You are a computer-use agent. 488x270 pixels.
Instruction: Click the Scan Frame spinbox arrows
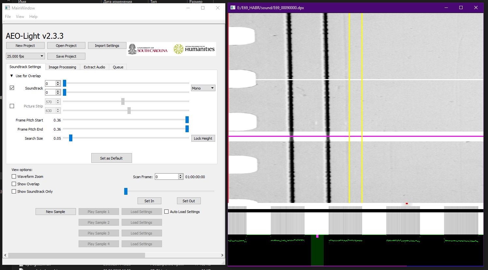181,177
